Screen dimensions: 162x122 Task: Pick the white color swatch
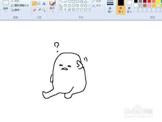136,5
